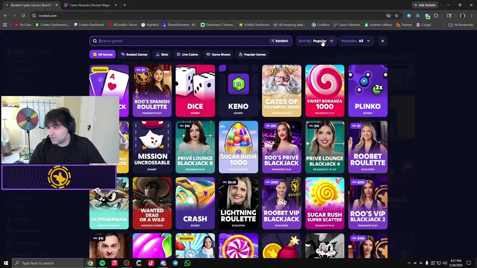477x268 pixels.
Task: Click the taskbar volume icon
Action: click(x=445, y=263)
